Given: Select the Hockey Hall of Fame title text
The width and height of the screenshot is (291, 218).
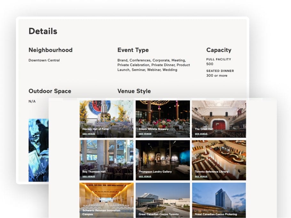Looking at the screenshot, I should [x=95, y=129].
